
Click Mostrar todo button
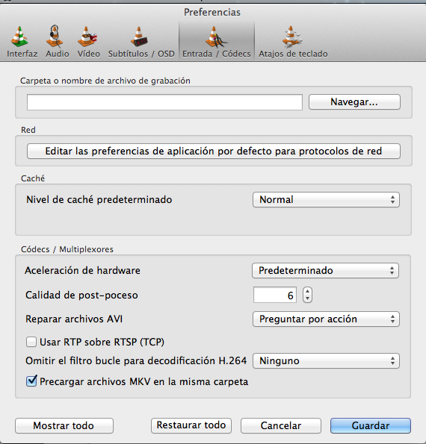pos(64,425)
